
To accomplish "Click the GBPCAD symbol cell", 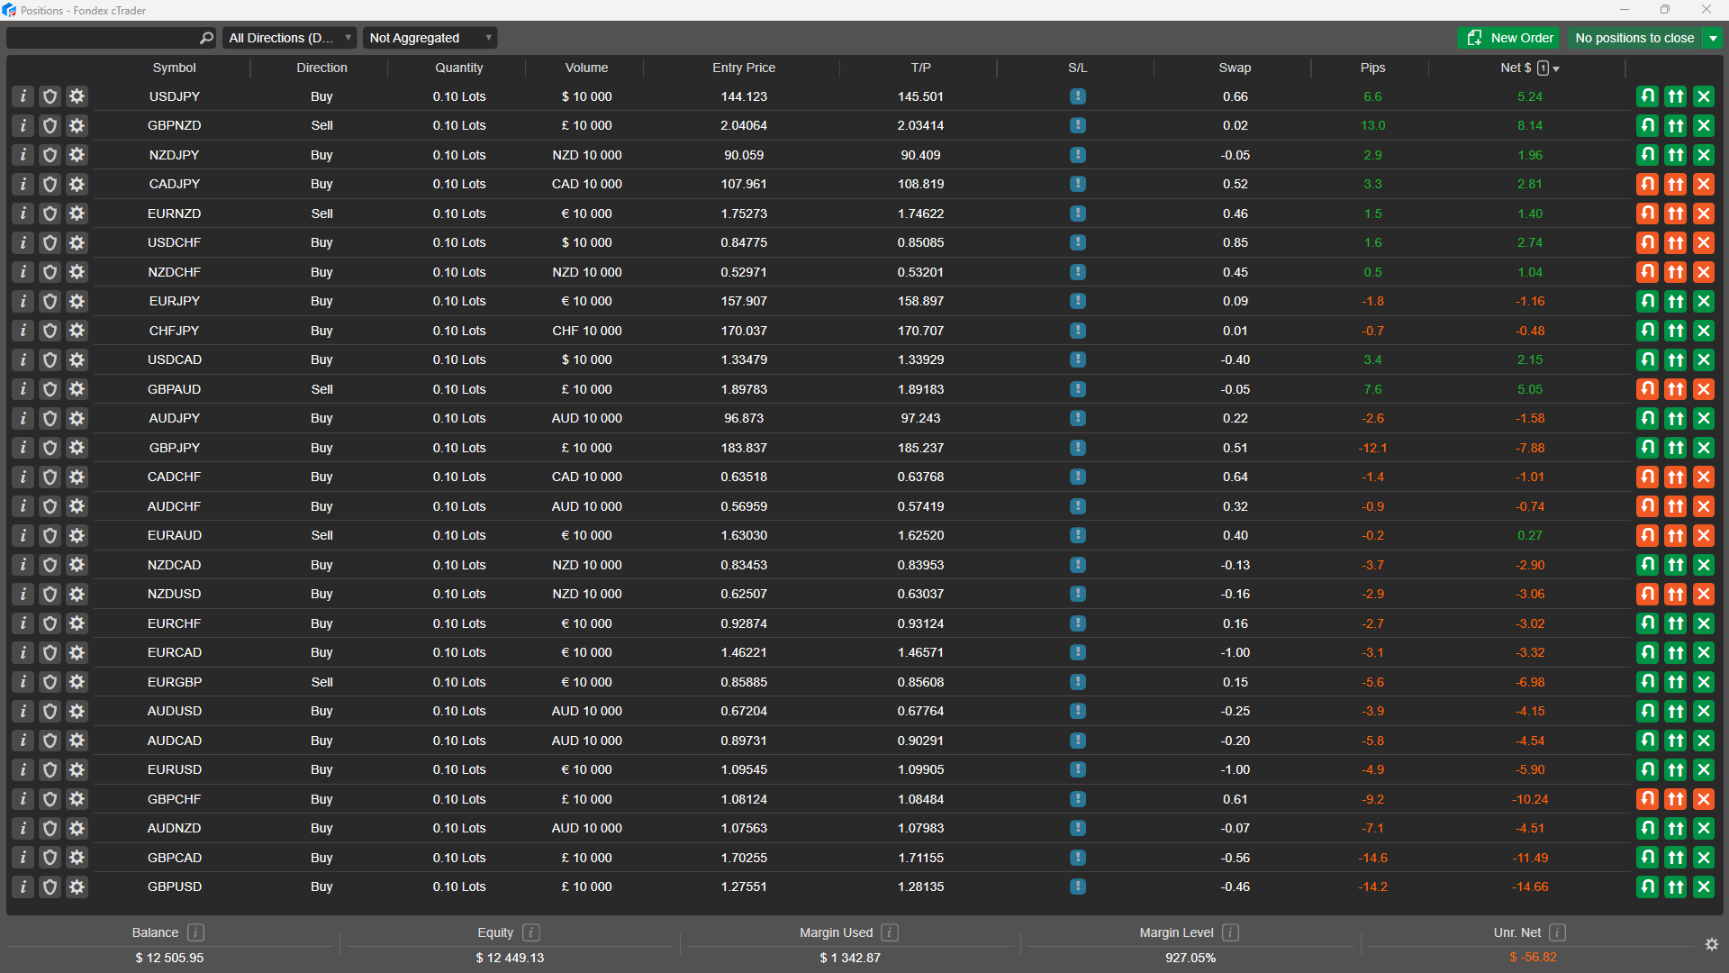I will point(174,858).
